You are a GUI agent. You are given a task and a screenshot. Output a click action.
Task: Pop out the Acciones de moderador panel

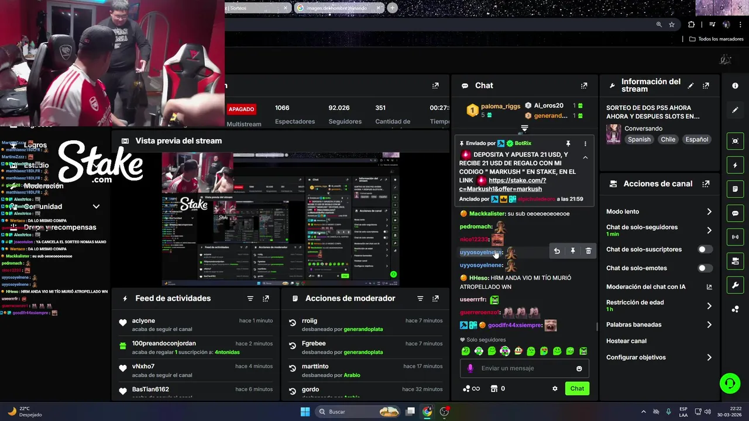click(435, 298)
